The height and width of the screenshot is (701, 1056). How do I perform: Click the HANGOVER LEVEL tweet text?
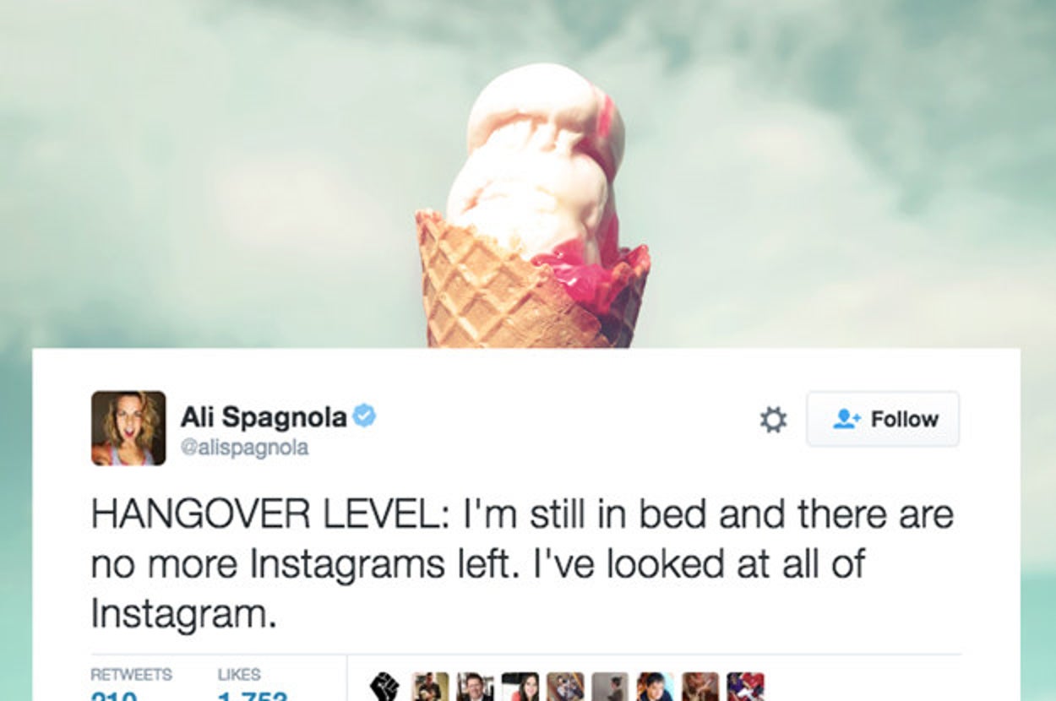coord(521,564)
